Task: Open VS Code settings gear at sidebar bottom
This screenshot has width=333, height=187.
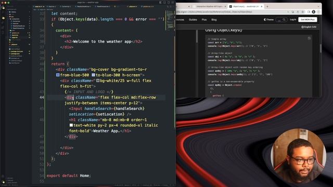Action: pyautogui.click(x=3, y=182)
